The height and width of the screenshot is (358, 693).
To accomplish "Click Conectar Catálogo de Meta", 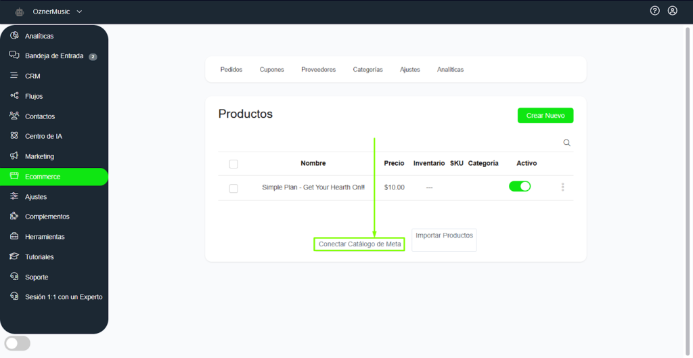I will [359, 244].
